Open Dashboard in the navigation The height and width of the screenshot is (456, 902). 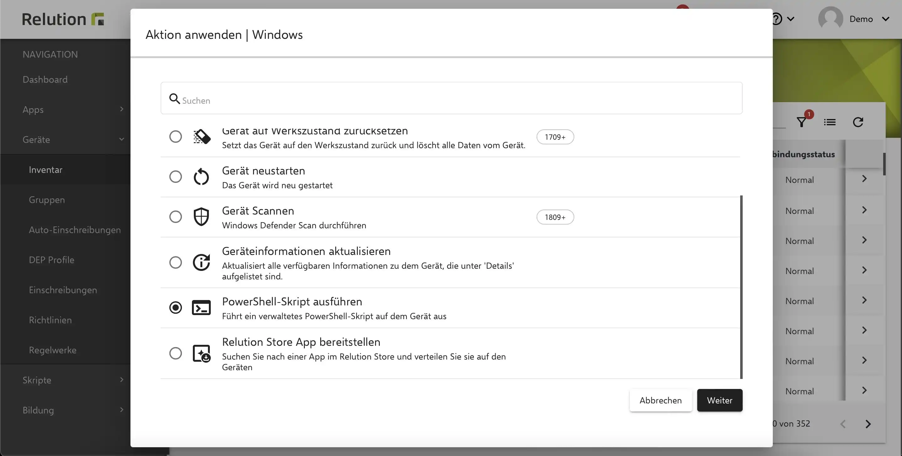[x=45, y=79]
